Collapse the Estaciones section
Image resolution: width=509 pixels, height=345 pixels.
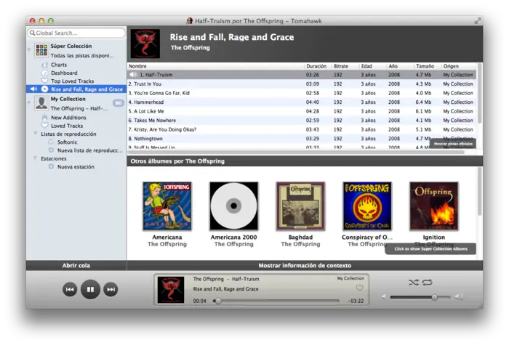(x=36, y=158)
